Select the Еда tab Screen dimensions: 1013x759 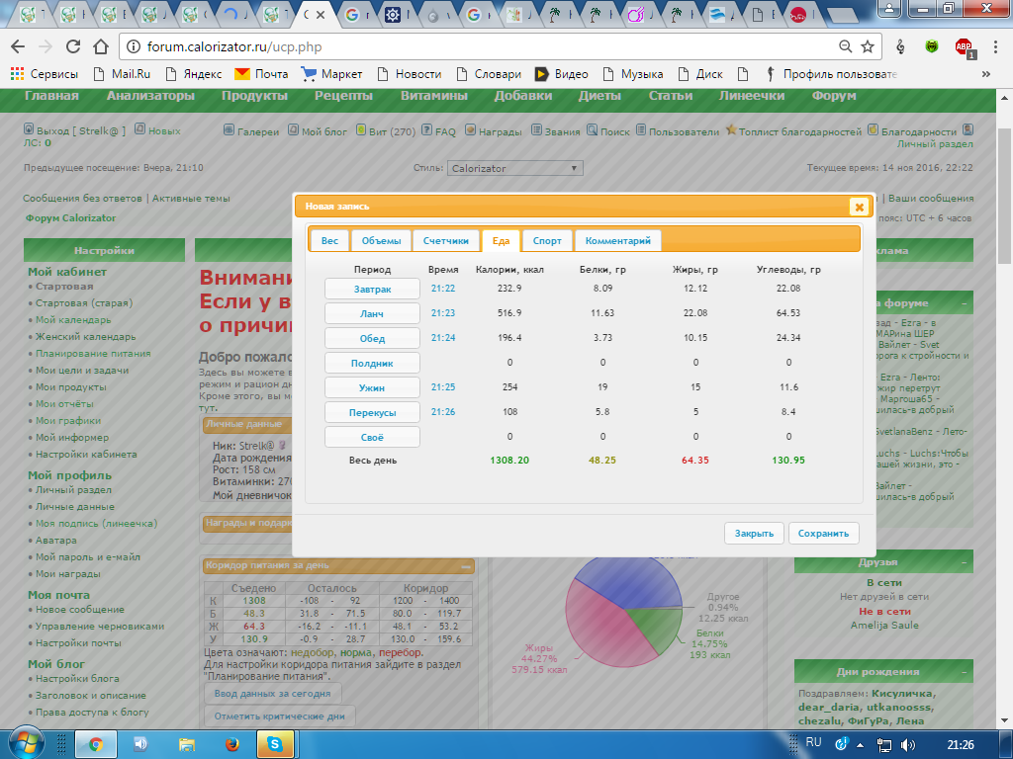(x=501, y=241)
